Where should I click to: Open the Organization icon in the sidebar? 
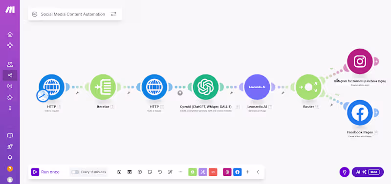click(10, 45)
